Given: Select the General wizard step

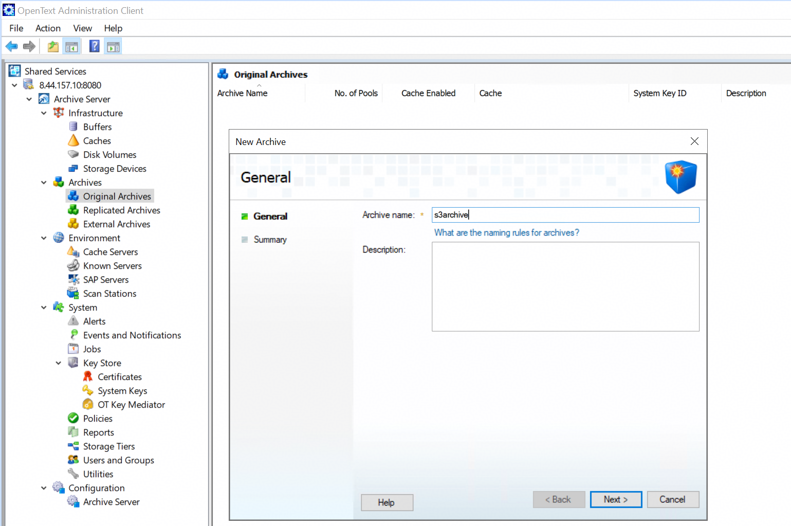Looking at the screenshot, I should pyautogui.click(x=270, y=216).
